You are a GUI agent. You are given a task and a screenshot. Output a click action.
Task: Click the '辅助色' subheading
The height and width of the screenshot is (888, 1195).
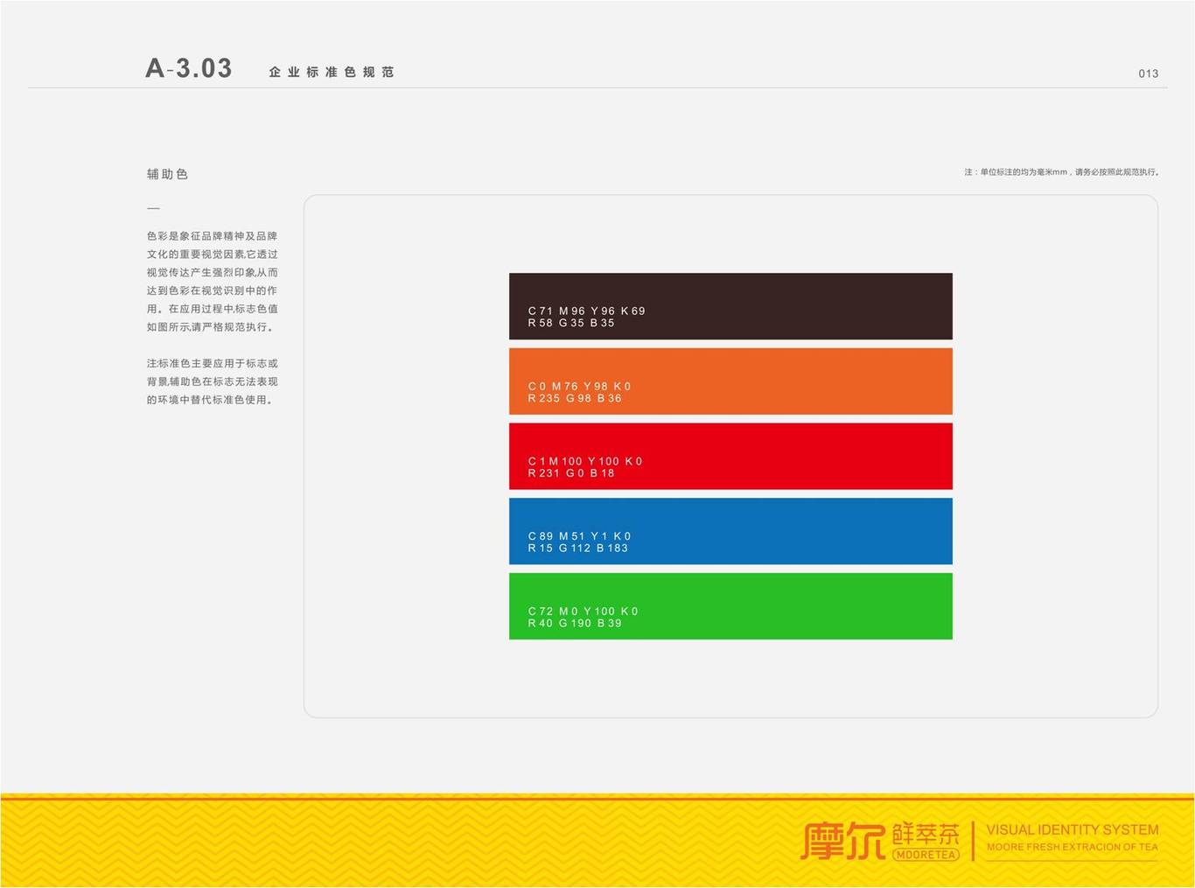click(167, 174)
